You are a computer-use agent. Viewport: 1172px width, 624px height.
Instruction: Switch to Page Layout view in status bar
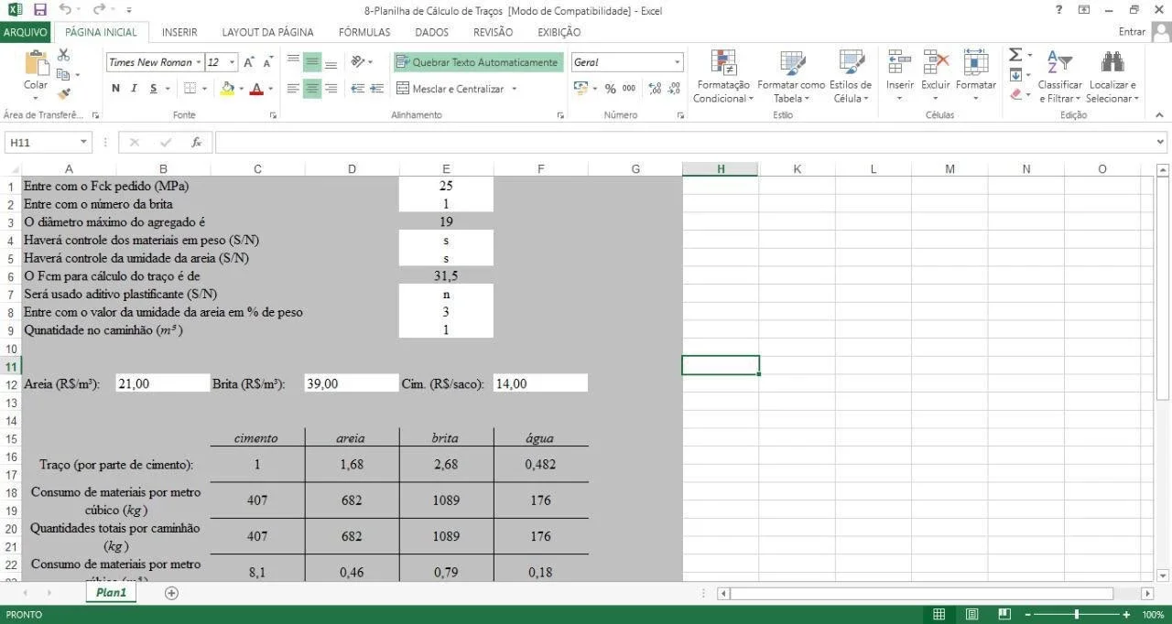(x=972, y=614)
